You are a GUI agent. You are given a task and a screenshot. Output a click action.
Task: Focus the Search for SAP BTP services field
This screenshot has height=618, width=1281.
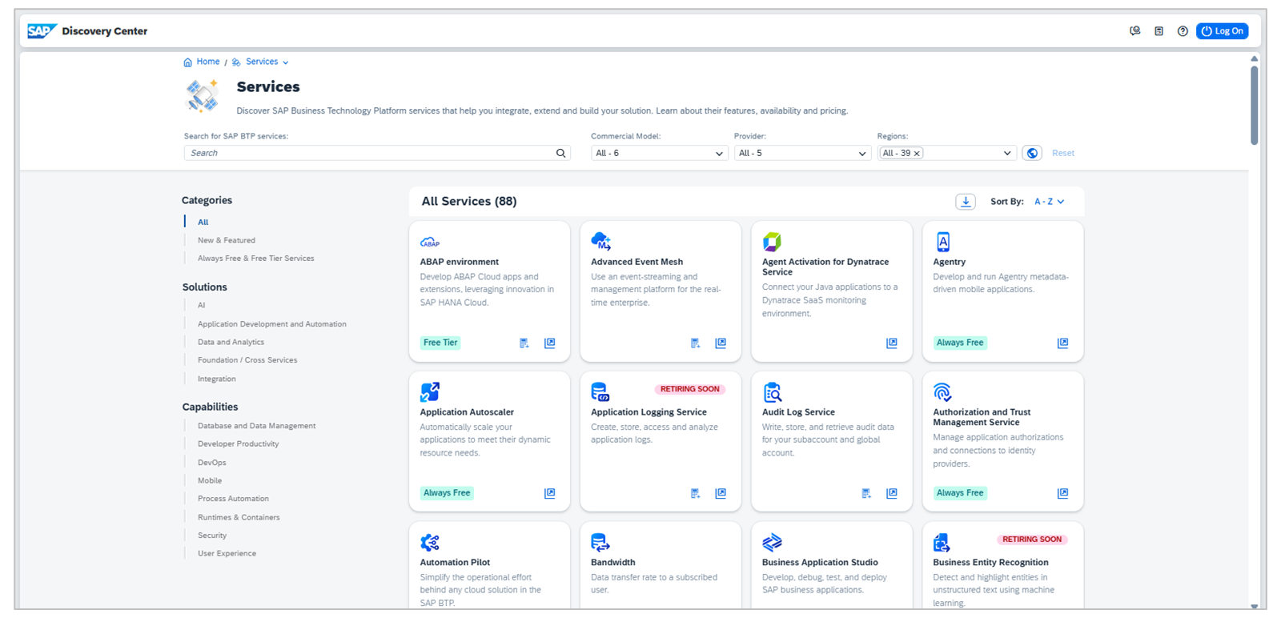377,153
